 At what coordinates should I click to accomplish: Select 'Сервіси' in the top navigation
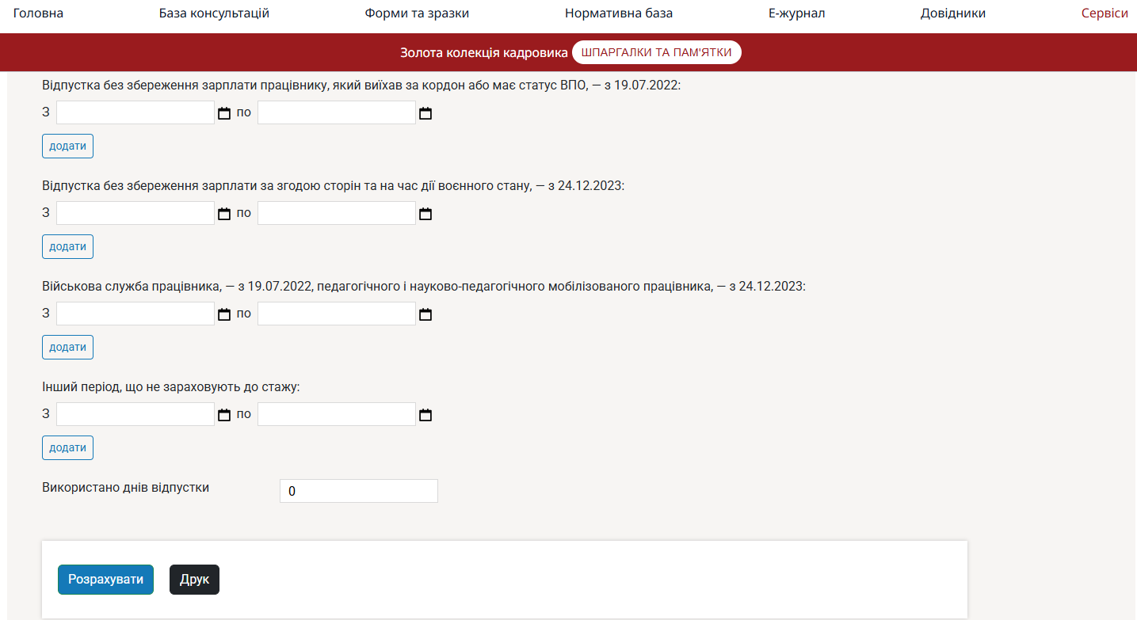pos(1105,13)
